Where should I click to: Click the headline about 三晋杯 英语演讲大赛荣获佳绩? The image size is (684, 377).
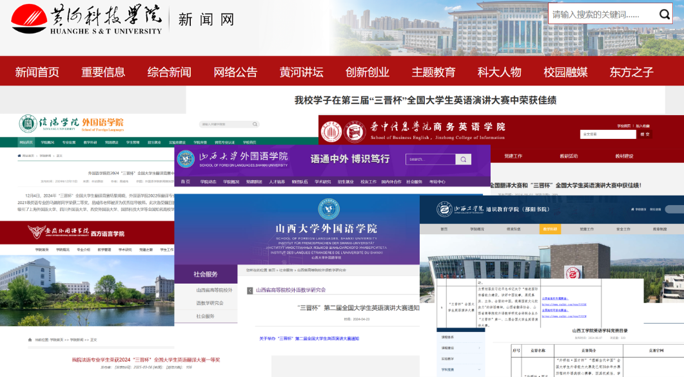[x=425, y=100]
